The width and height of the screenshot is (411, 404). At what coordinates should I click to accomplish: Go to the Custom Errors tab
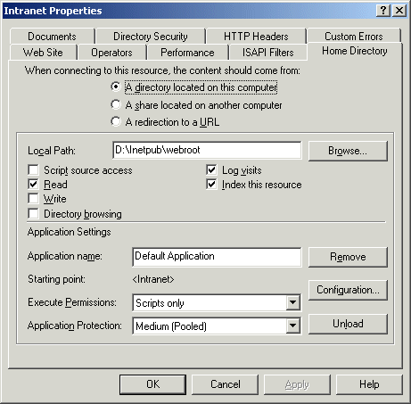[x=354, y=37]
